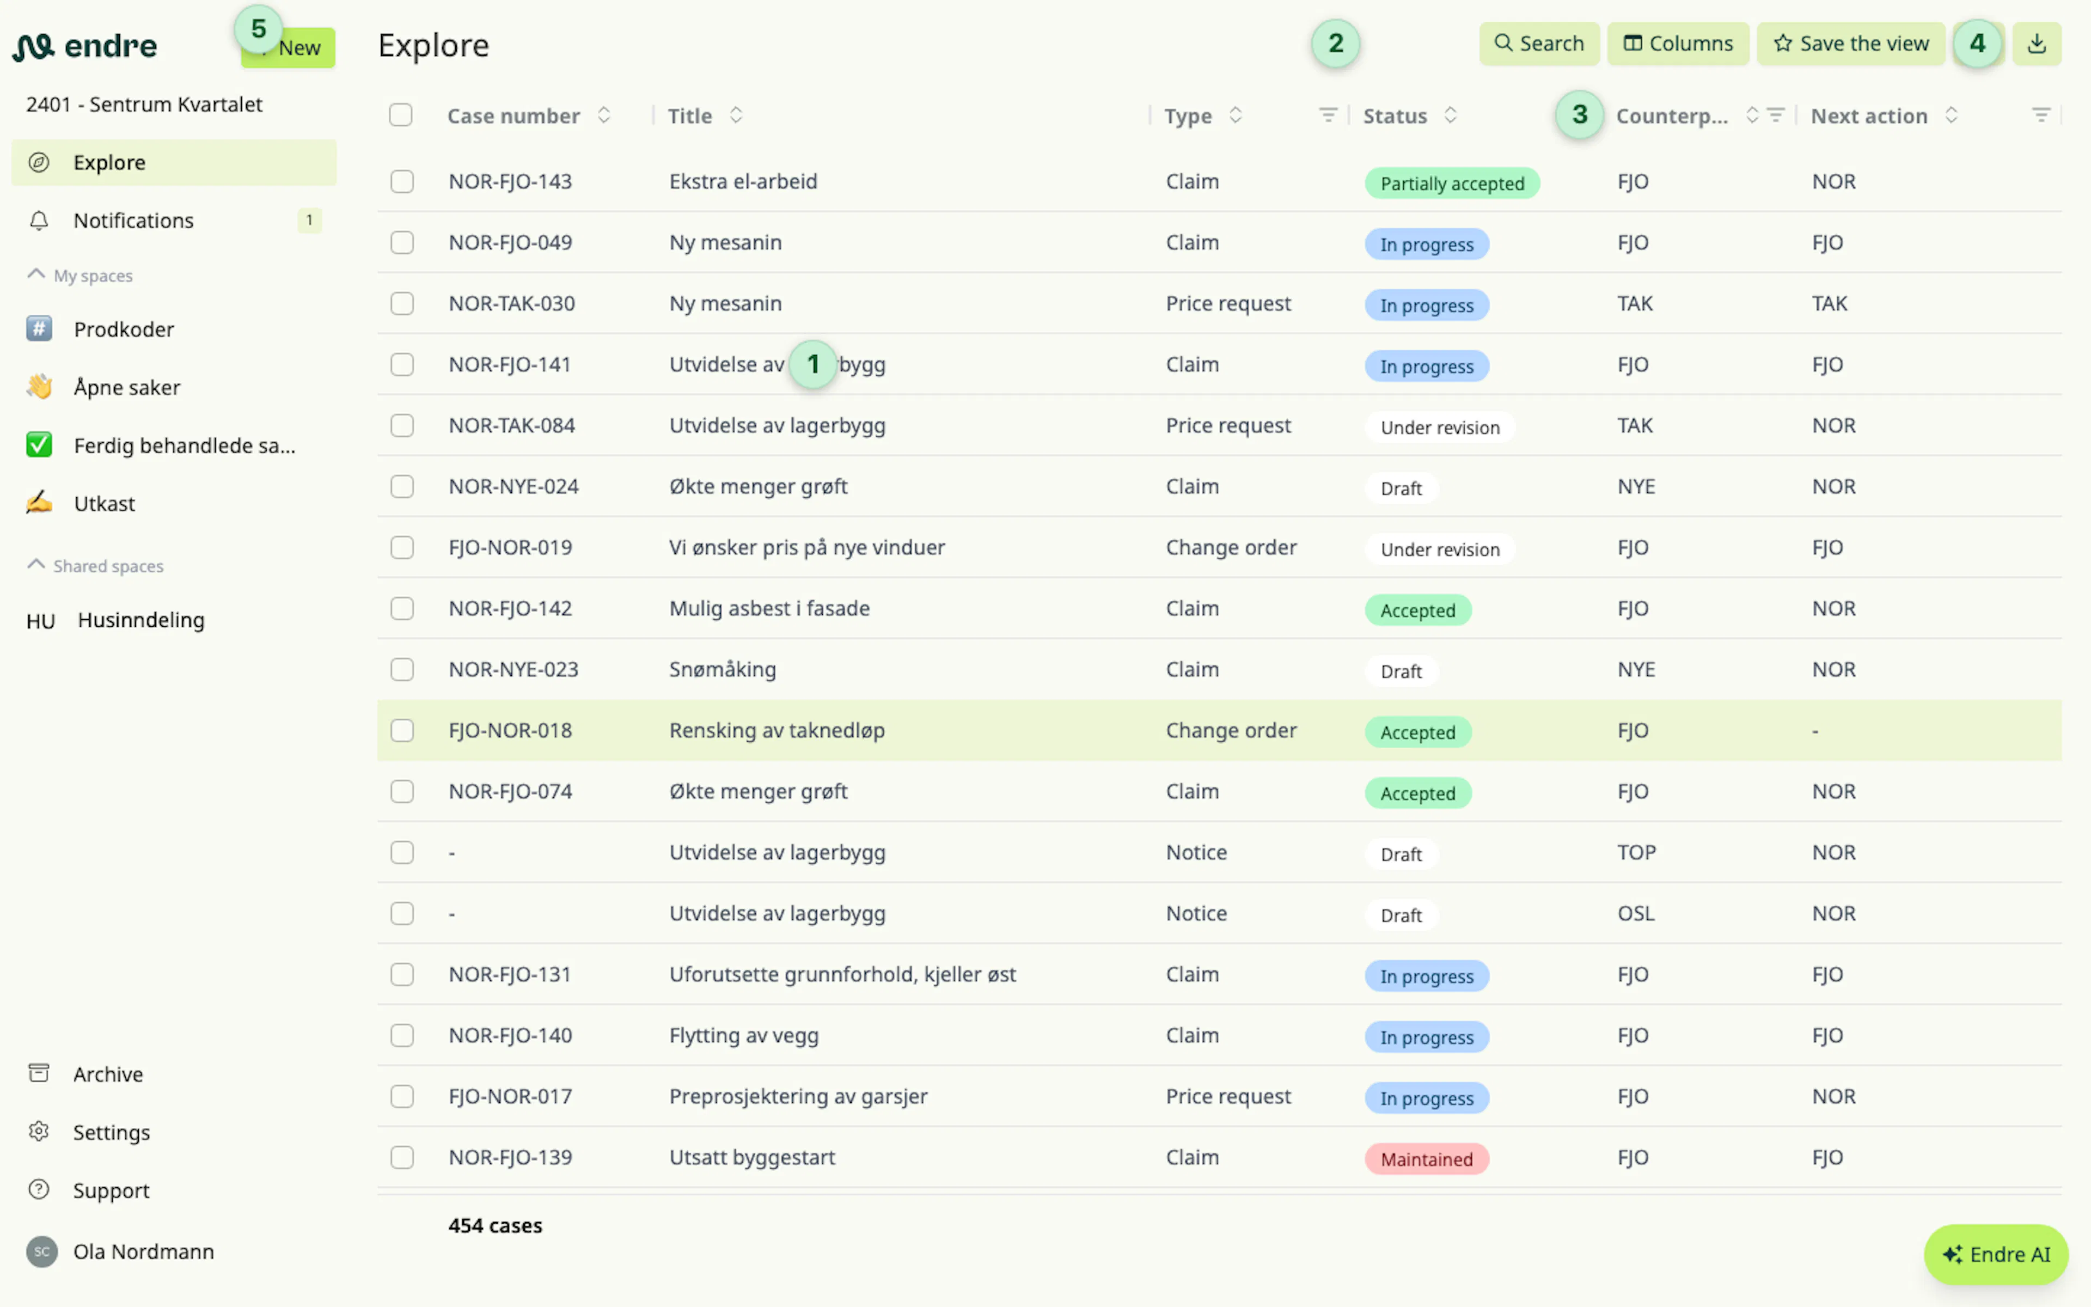Click the Columns button

[1678, 43]
